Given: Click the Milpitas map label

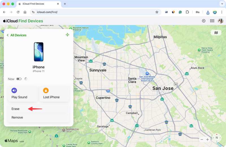Looking at the screenshot, I should (x=160, y=37).
